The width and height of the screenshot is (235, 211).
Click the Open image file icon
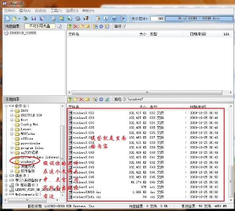(x=15, y=19)
